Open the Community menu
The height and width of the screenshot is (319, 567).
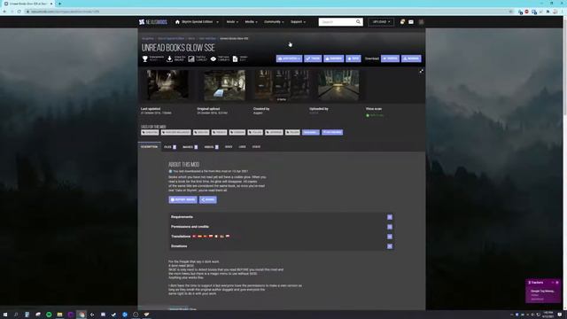(274, 22)
